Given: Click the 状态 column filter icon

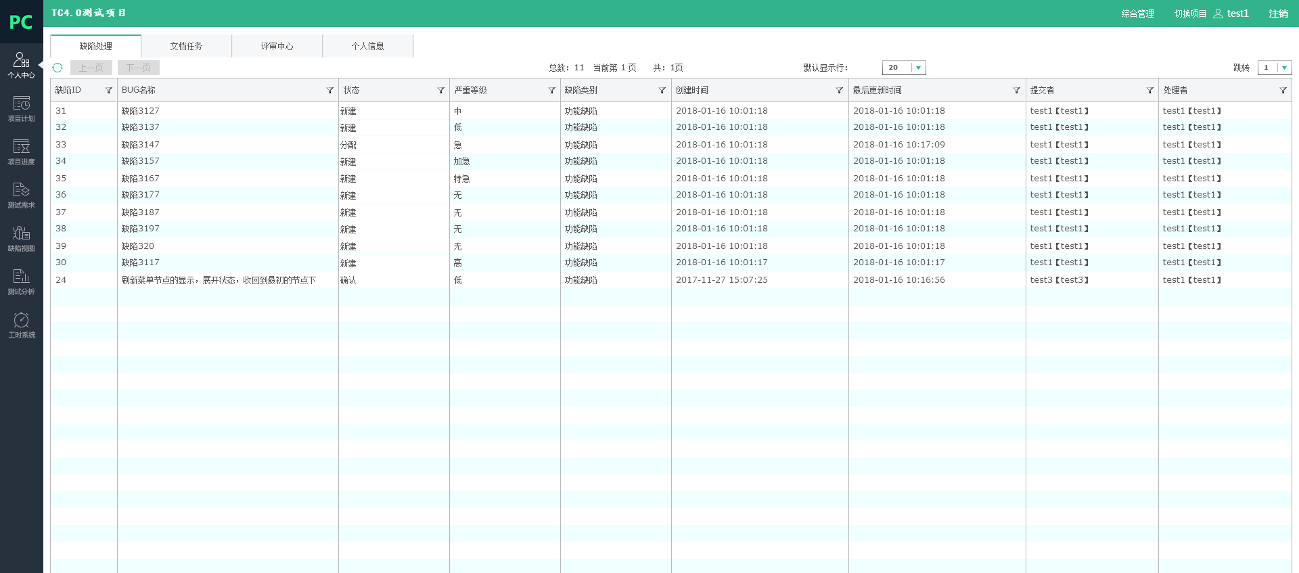Looking at the screenshot, I should [x=440, y=91].
